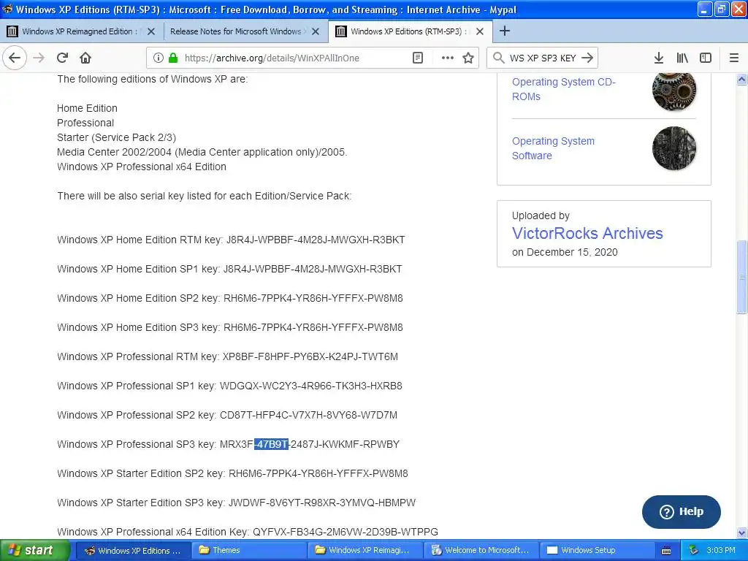Screen dimensions: 748x561
Task: Click Home Edition RTM key J8R4J-WPBBF text
Action: pos(316,240)
